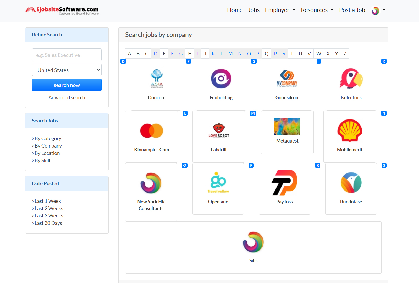This screenshot has height=283, width=419.
Task: Browse jobs By Category
Action: (48, 138)
